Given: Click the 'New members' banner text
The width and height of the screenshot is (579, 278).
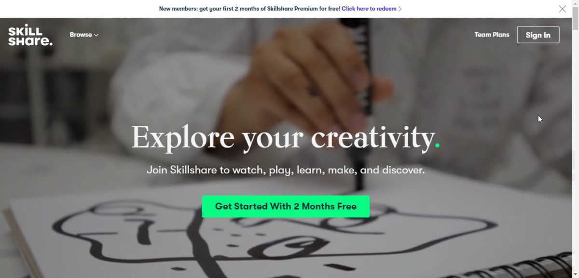Looking at the screenshot, I should (x=249, y=9).
